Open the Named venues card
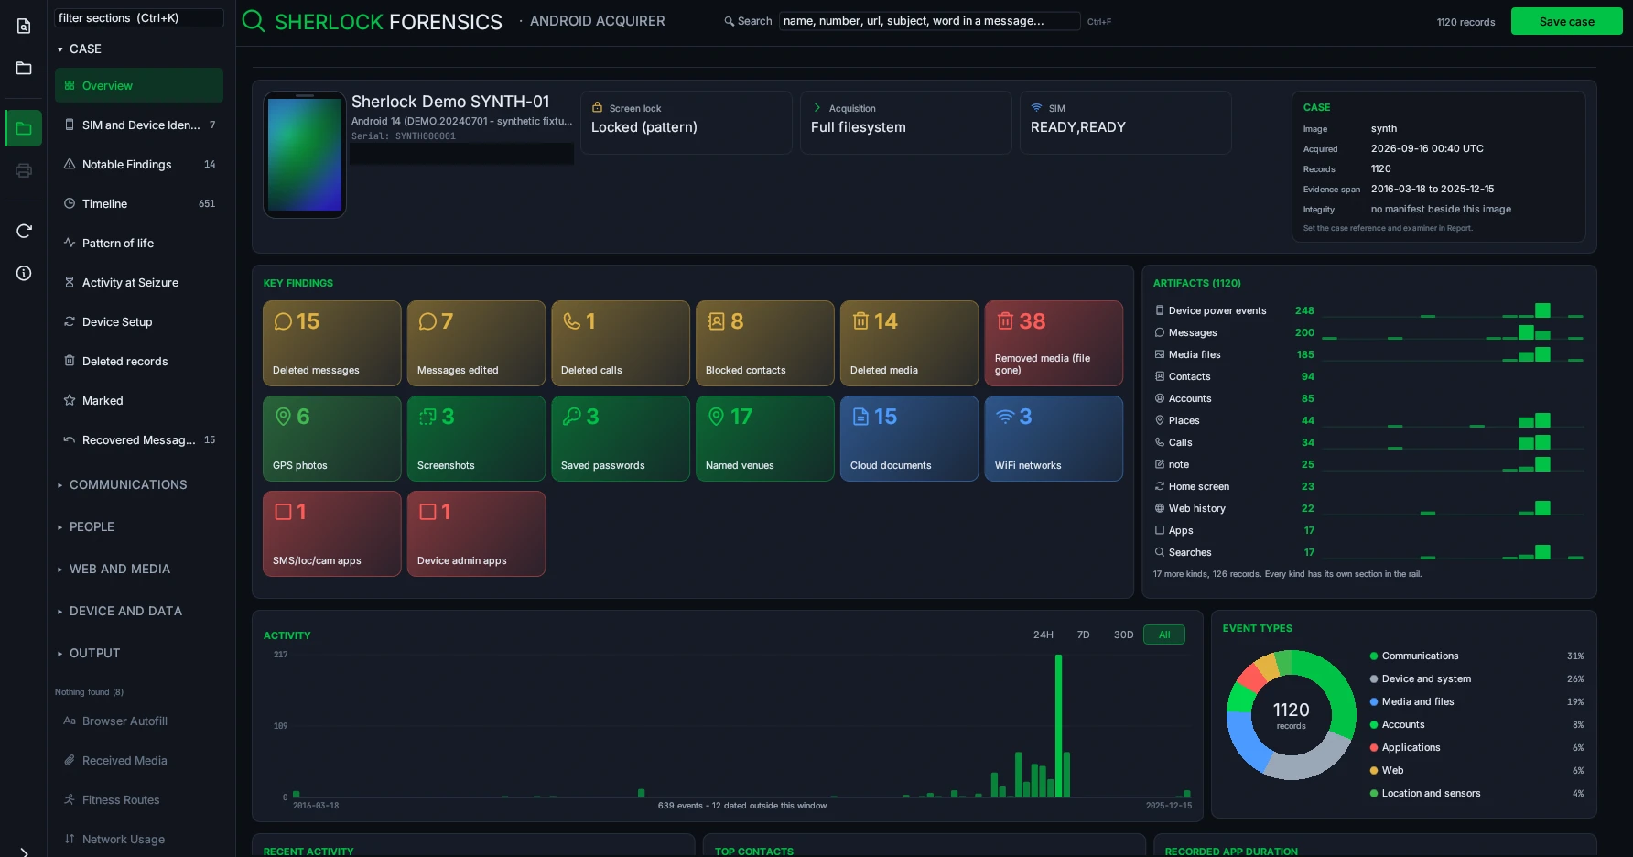 [764, 439]
